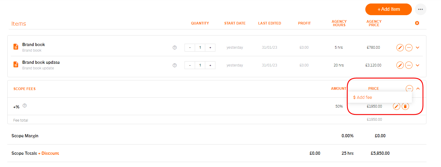Screen dimensions: 441x167
Task: Click the £5,850.00 scope total
Action: coord(380,153)
